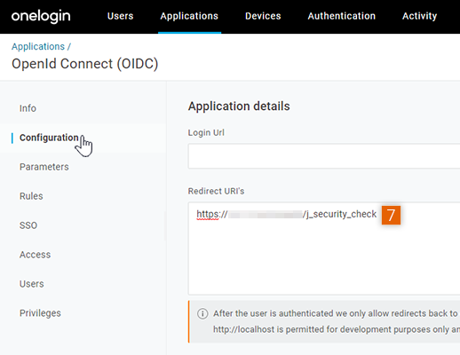
Task: Click the onelogin logo
Action: click(41, 17)
